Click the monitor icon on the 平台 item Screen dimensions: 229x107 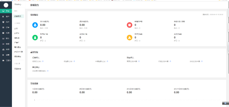3,11
